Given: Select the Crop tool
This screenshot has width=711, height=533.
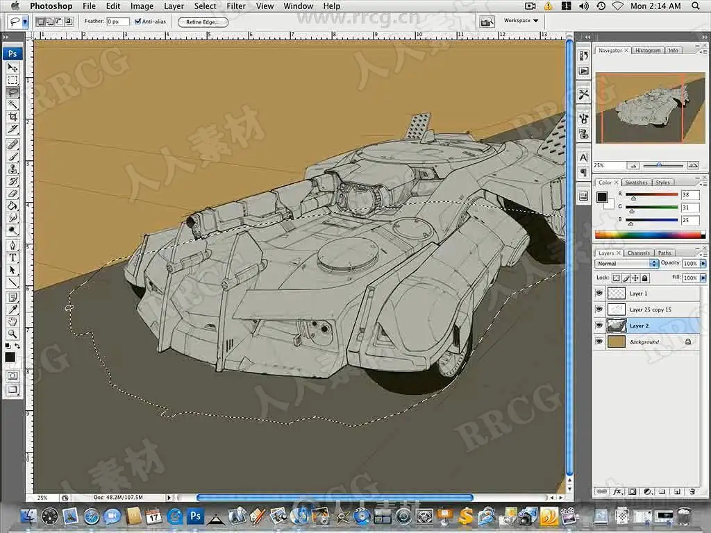Looking at the screenshot, I should click(12, 117).
